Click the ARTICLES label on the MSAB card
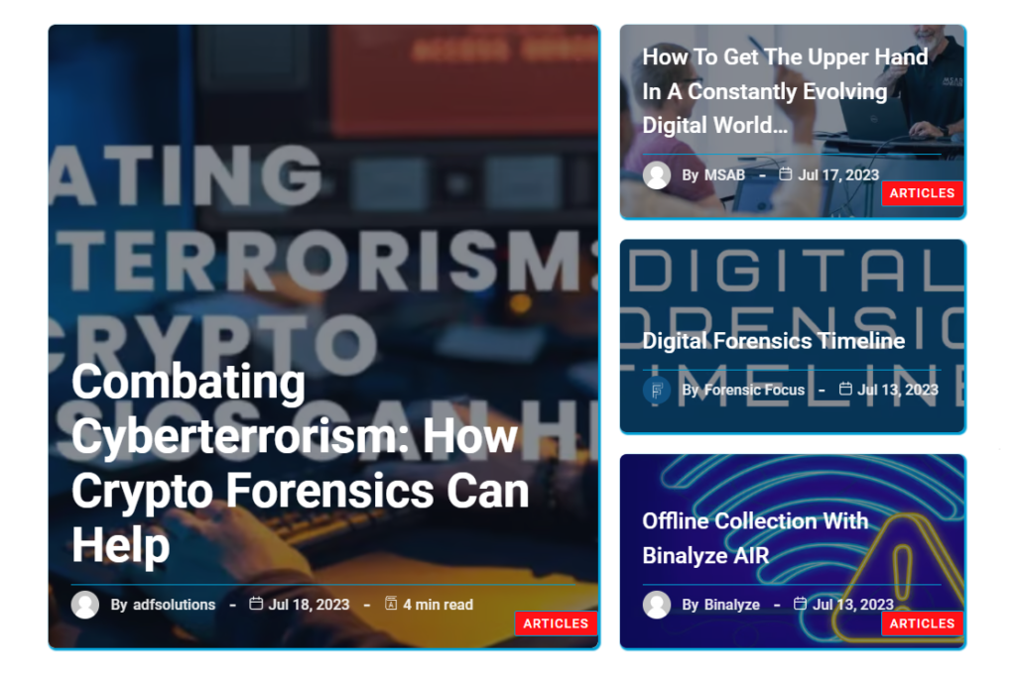This screenshot has height=678, width=1016. point(922,193)
